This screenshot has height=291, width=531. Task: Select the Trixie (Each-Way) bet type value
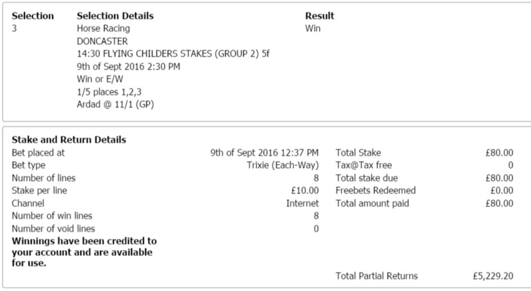point(283,165)
